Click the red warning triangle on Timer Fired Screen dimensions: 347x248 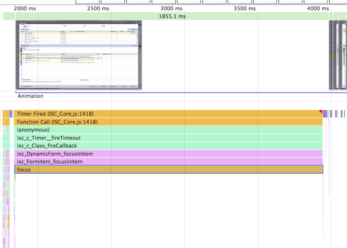tap(321, 112)
